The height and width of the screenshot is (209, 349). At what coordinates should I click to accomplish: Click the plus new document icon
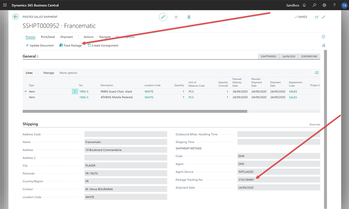coord(176,17)
